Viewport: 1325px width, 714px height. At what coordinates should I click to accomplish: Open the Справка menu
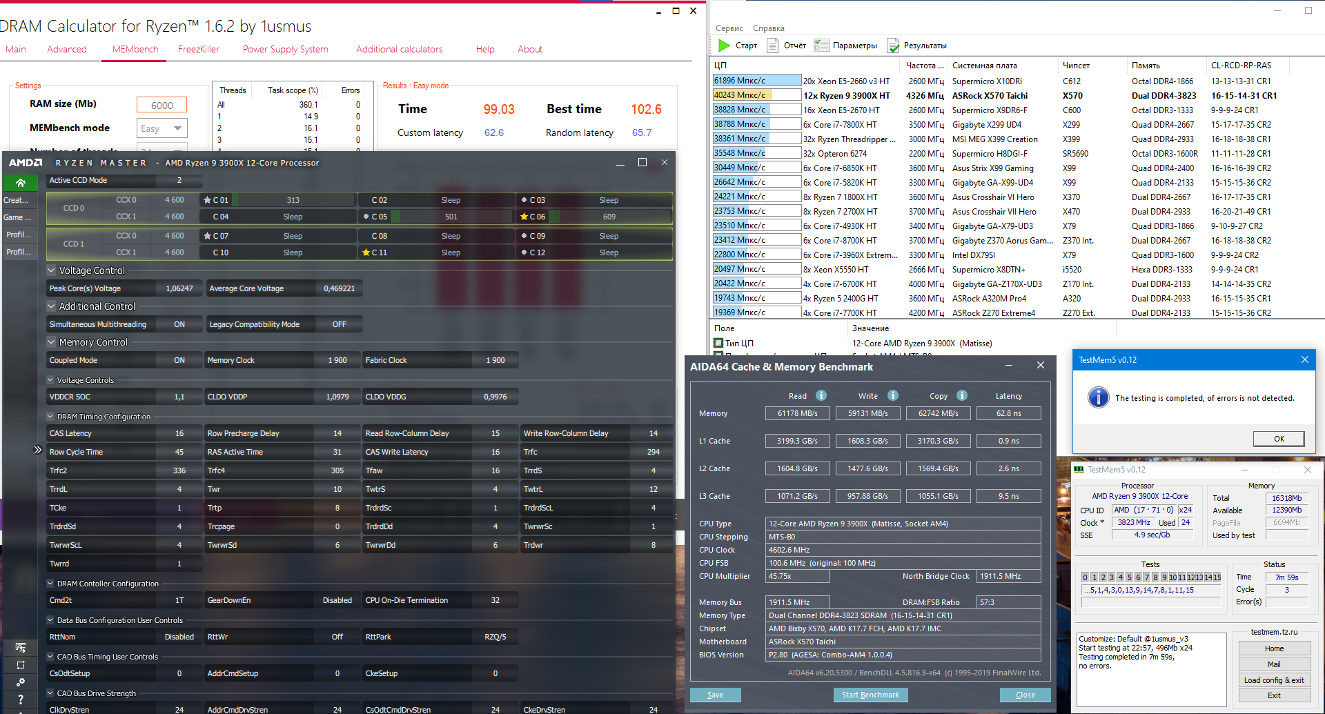pyautogui.click(x=769, y=28)
